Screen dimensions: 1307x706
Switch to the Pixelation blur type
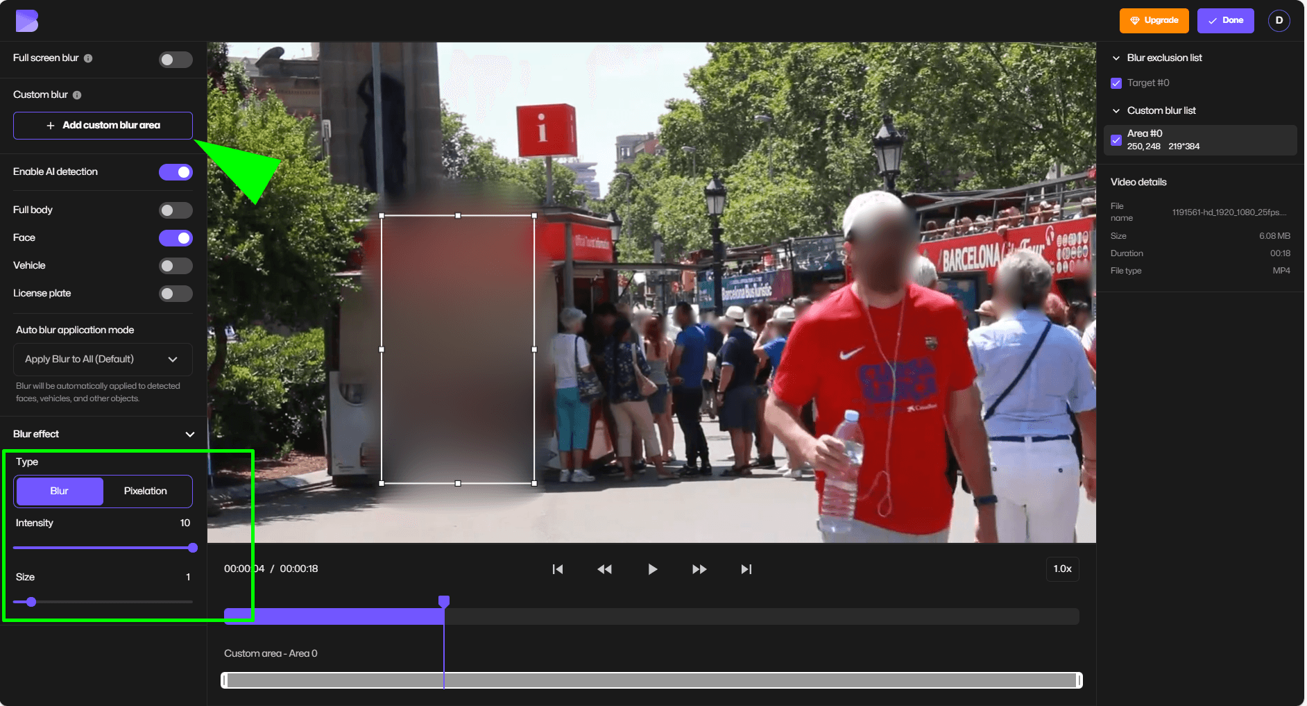145,491
